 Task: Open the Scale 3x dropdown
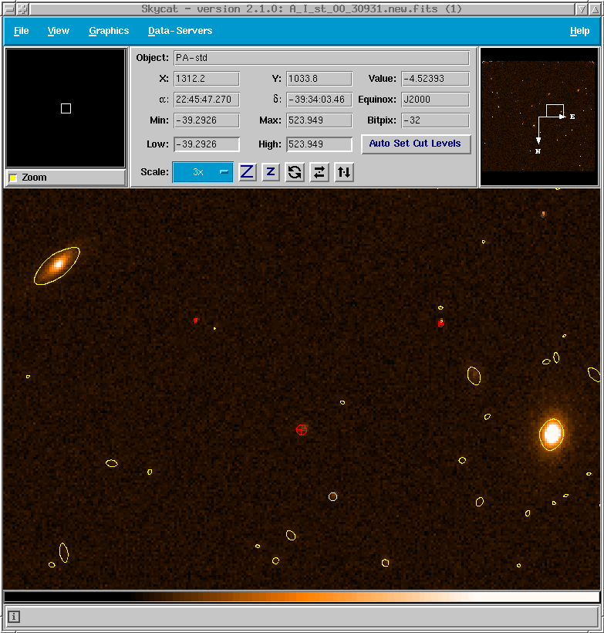pyautogui.click(x=203, y=172)
